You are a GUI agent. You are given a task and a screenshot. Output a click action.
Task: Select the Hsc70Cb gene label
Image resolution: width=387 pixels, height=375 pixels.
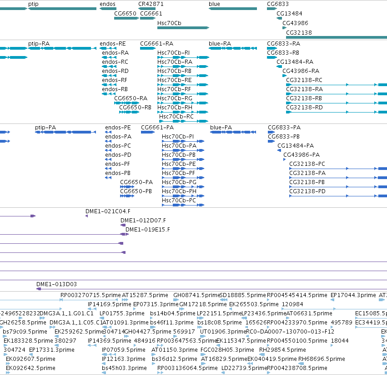pyautogui.click(x=169, y=23)
